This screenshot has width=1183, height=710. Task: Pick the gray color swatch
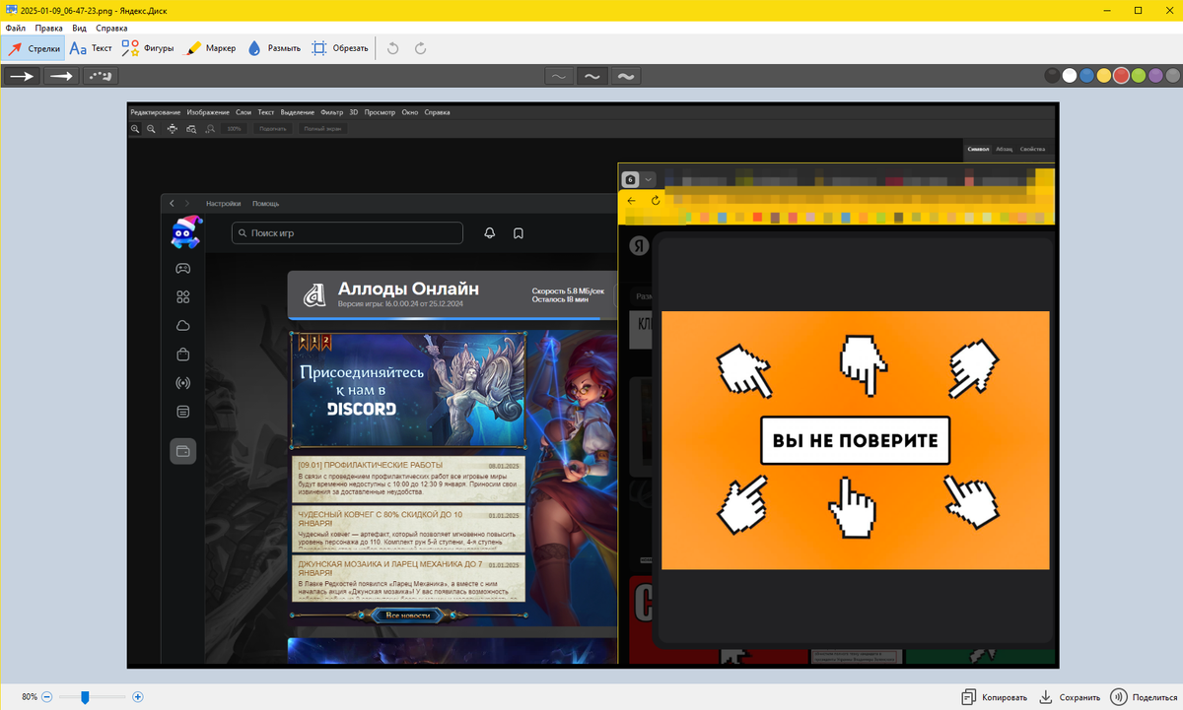tap(1172, 76)
